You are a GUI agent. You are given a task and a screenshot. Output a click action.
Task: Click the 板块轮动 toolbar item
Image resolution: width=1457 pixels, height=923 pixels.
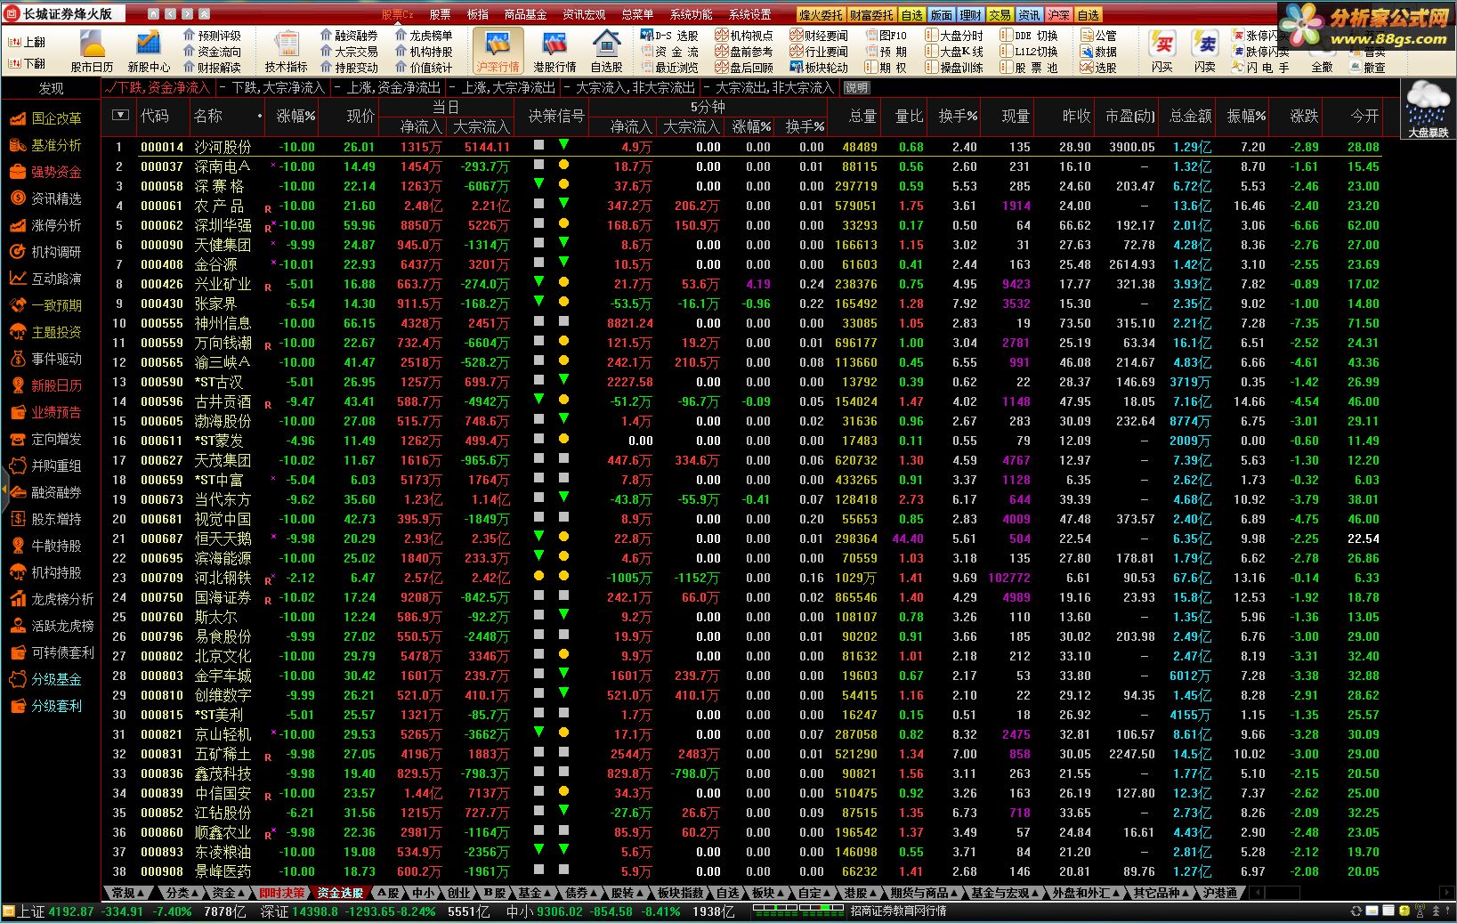[x=820, y=68]
